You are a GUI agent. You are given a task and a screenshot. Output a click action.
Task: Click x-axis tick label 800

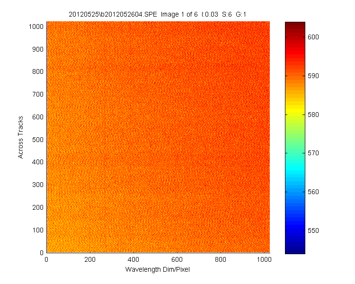tap(221, 259)
